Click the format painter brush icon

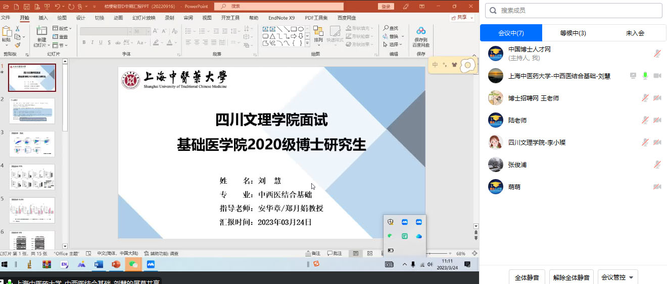pos(17,45)
